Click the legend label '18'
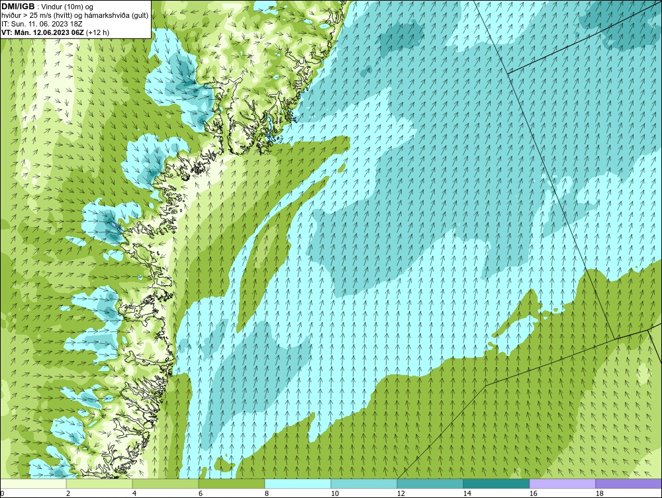 click(x=600, y=493)
